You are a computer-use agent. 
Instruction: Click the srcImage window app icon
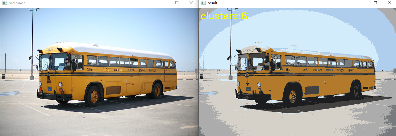(5, 3)
